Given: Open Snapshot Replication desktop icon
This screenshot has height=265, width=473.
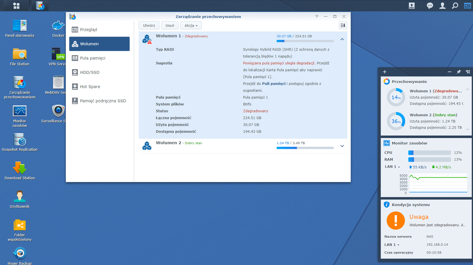Looking at the screenshot, I should (x=20, y=142).
